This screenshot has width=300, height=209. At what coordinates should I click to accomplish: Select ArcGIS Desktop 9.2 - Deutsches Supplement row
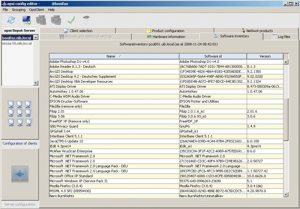(x=166, y=77)
